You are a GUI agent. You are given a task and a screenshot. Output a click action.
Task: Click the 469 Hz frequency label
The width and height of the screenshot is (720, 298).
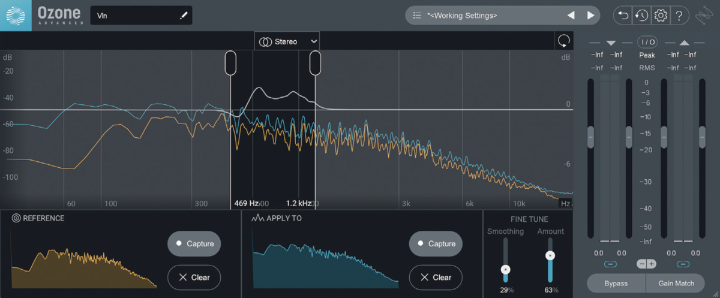pos(246,203)
